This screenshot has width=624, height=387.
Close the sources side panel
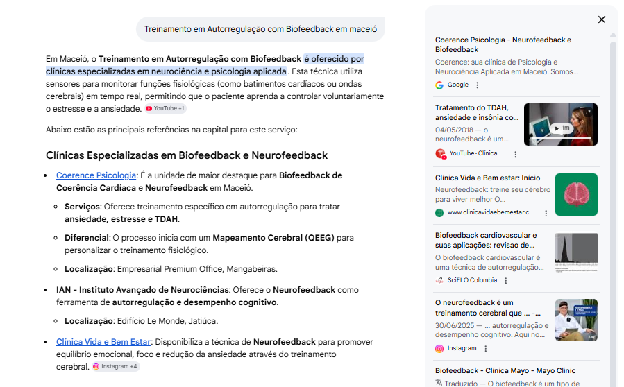pos(601,19)
